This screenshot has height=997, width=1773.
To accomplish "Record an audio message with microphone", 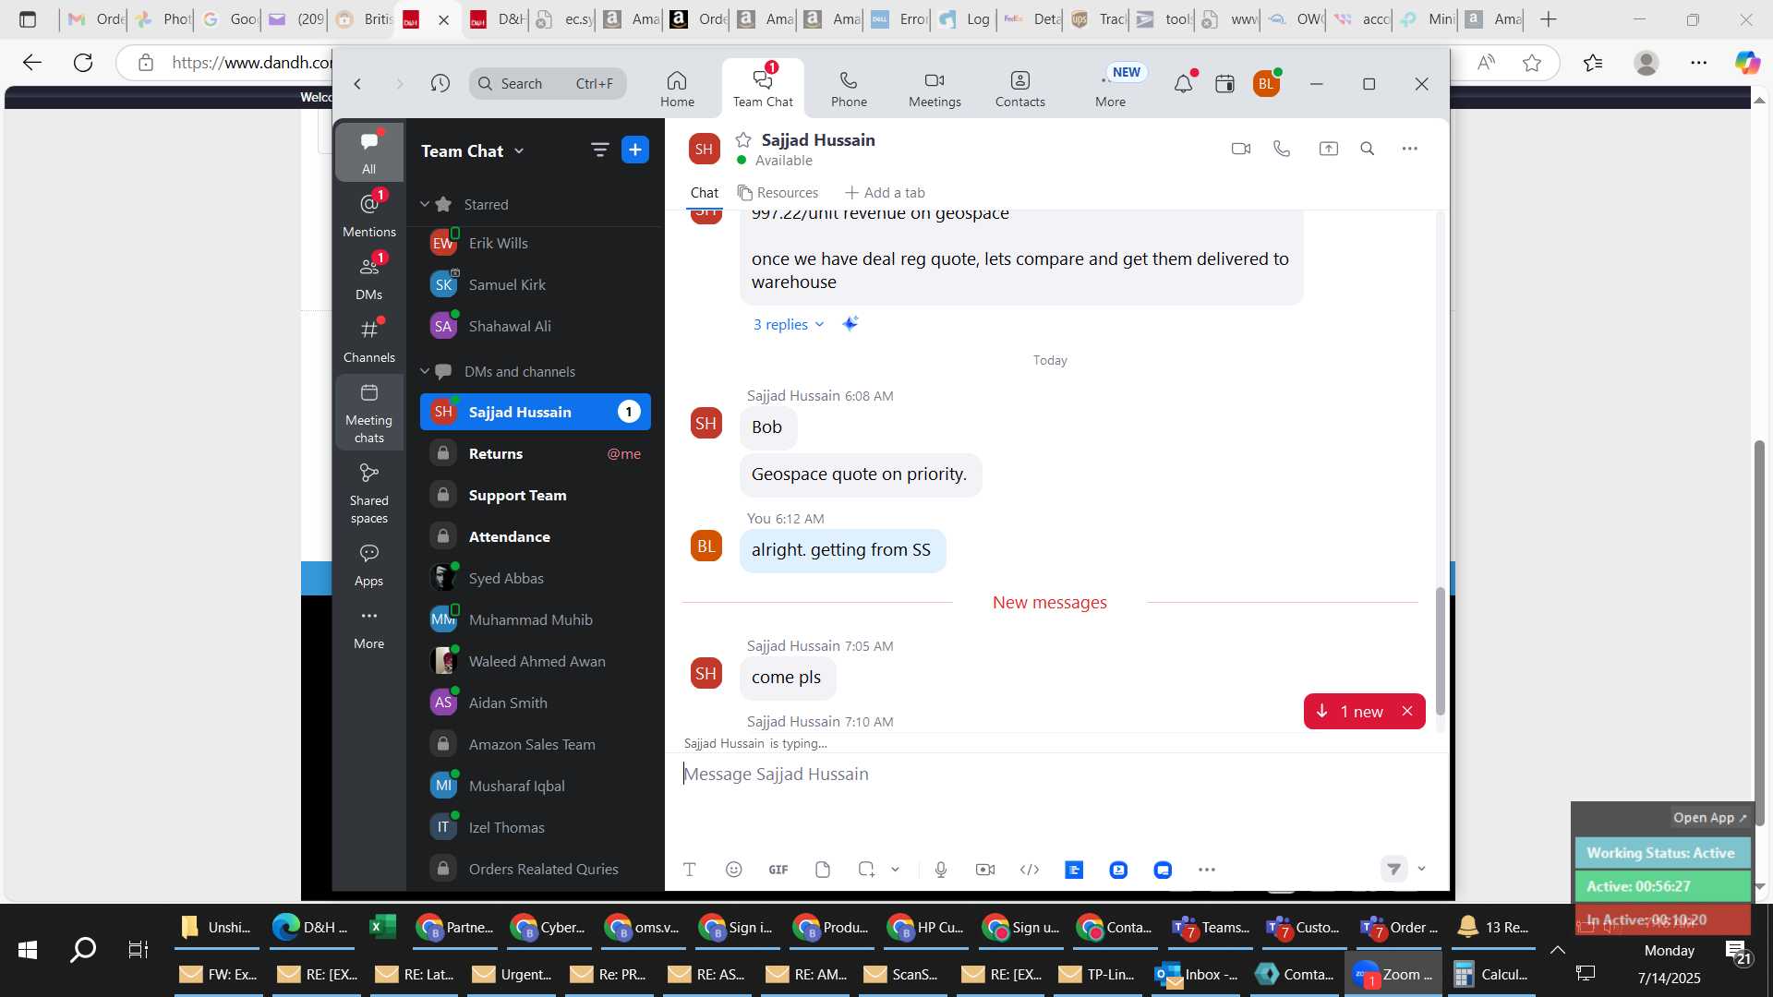I will [x=941, y=870].
